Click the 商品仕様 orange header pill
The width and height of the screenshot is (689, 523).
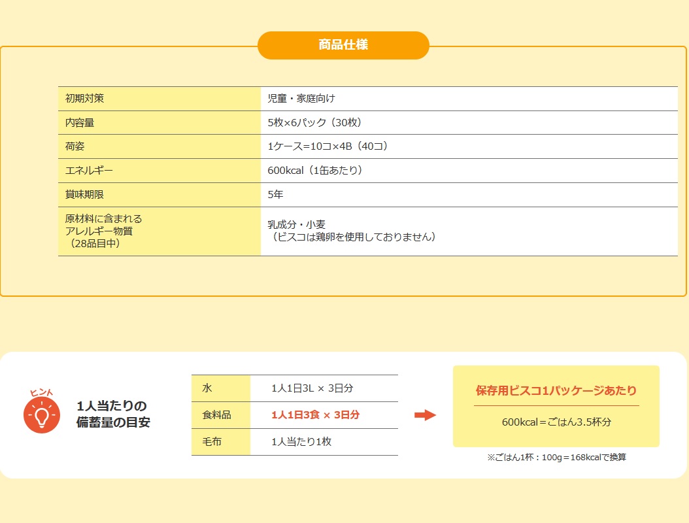tap(343, 45)
